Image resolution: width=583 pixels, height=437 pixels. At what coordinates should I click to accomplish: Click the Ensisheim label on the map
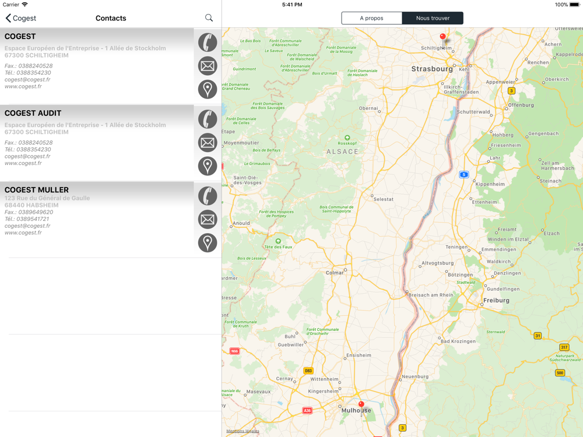coord(359,355)
